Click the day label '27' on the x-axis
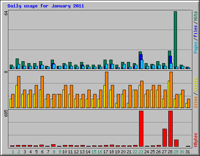Screen dimensions: 200x156 (164, 152)
